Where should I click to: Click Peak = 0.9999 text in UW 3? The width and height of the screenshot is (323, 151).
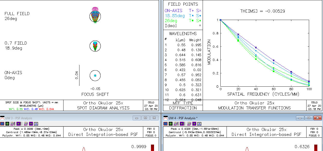click(23, 129)
